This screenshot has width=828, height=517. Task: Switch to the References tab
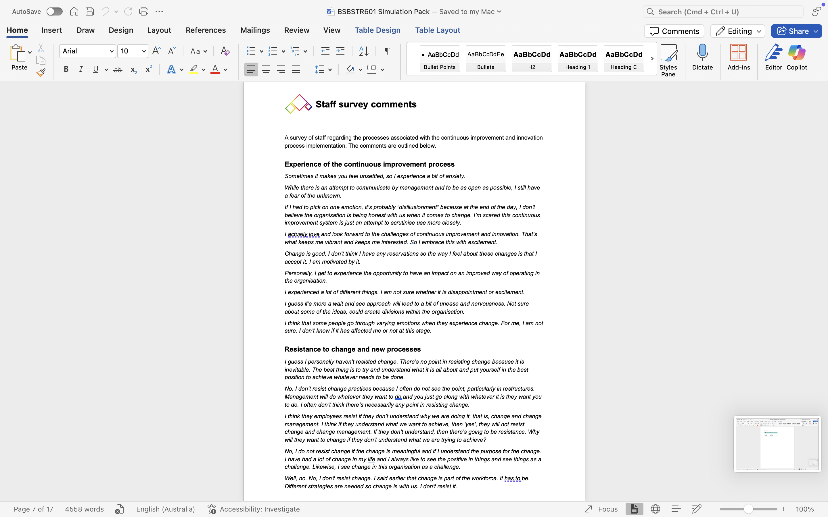tap(206, 30)
